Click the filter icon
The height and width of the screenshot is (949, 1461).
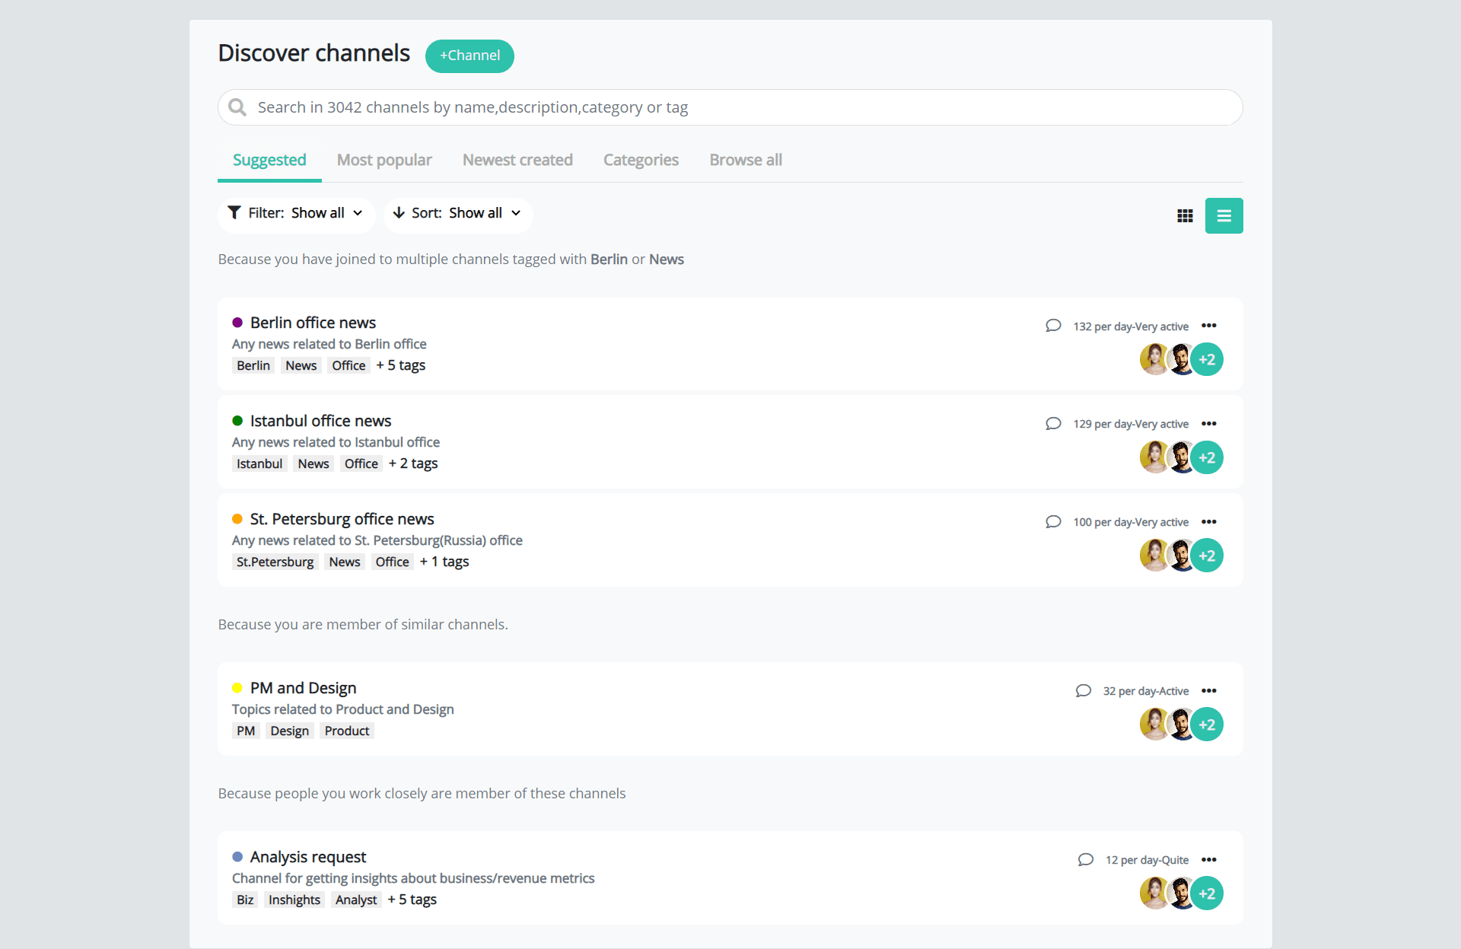[233, 212]
